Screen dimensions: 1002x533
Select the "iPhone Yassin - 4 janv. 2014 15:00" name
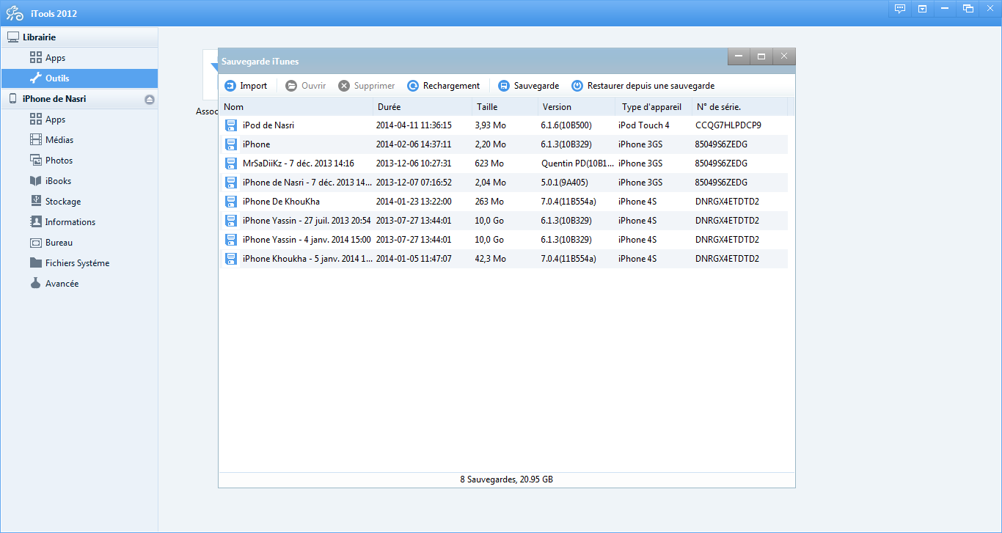(x=307, y=240)
